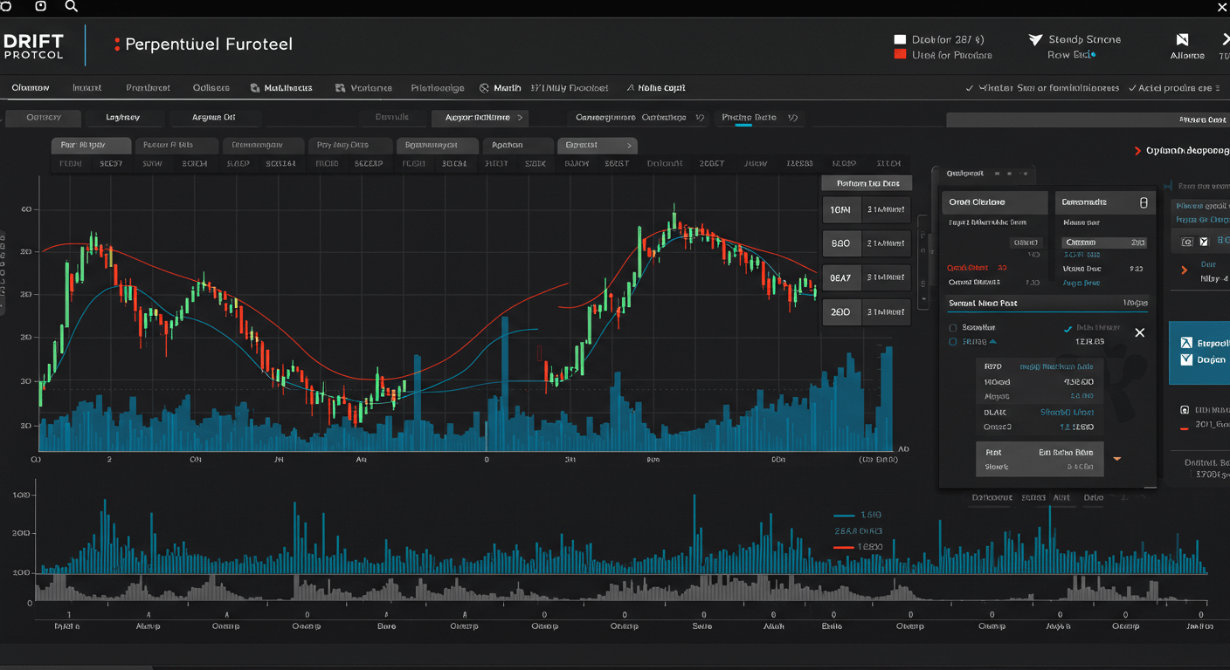Click the orange chevron in the right sidebar
The image size is (1230, 670).
[x=1185, y=270]
